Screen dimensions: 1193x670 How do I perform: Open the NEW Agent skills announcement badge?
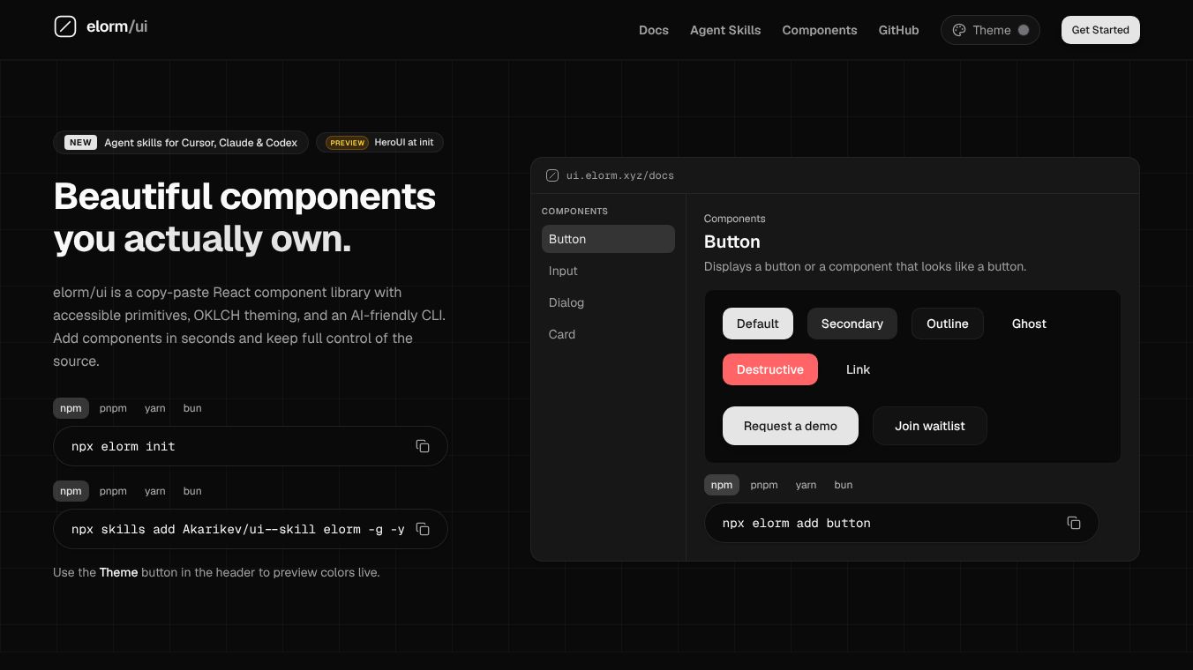pos(181,142)
